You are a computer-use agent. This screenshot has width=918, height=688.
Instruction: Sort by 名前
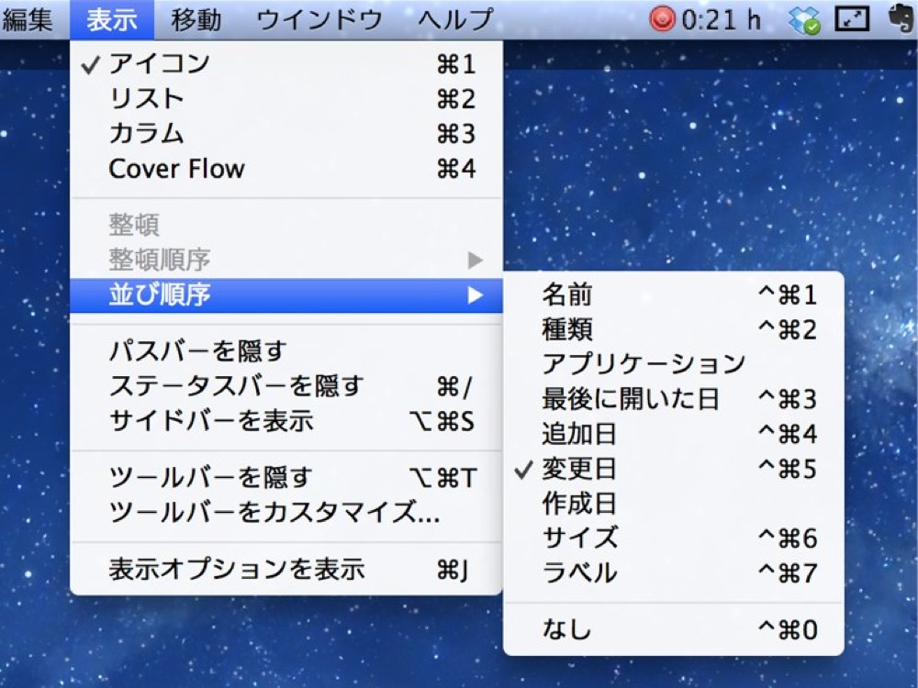[x=673, y=294]
